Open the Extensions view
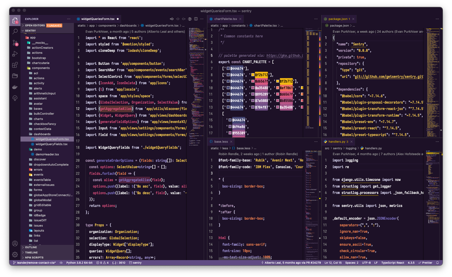 pos(15,65)
